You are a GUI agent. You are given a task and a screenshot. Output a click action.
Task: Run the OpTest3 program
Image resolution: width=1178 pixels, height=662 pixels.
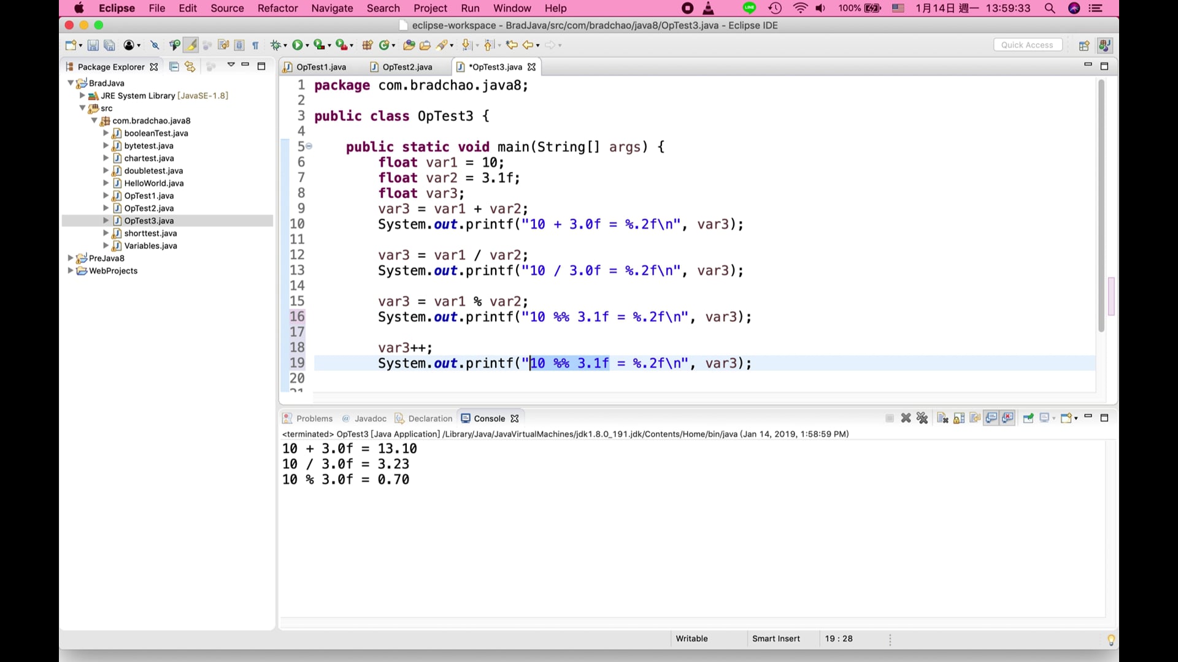[298, 45]
